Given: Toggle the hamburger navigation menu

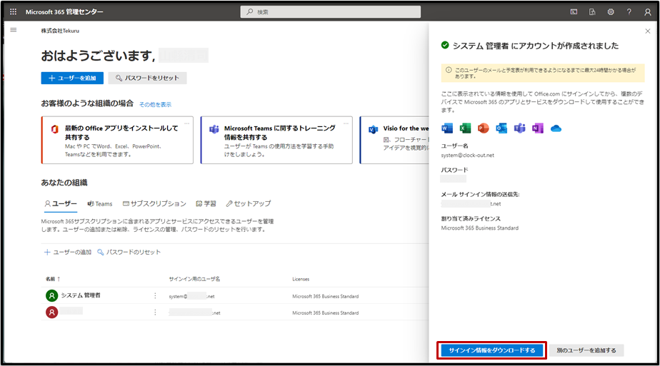Looking at the screenshot, I should pos(14,30).
